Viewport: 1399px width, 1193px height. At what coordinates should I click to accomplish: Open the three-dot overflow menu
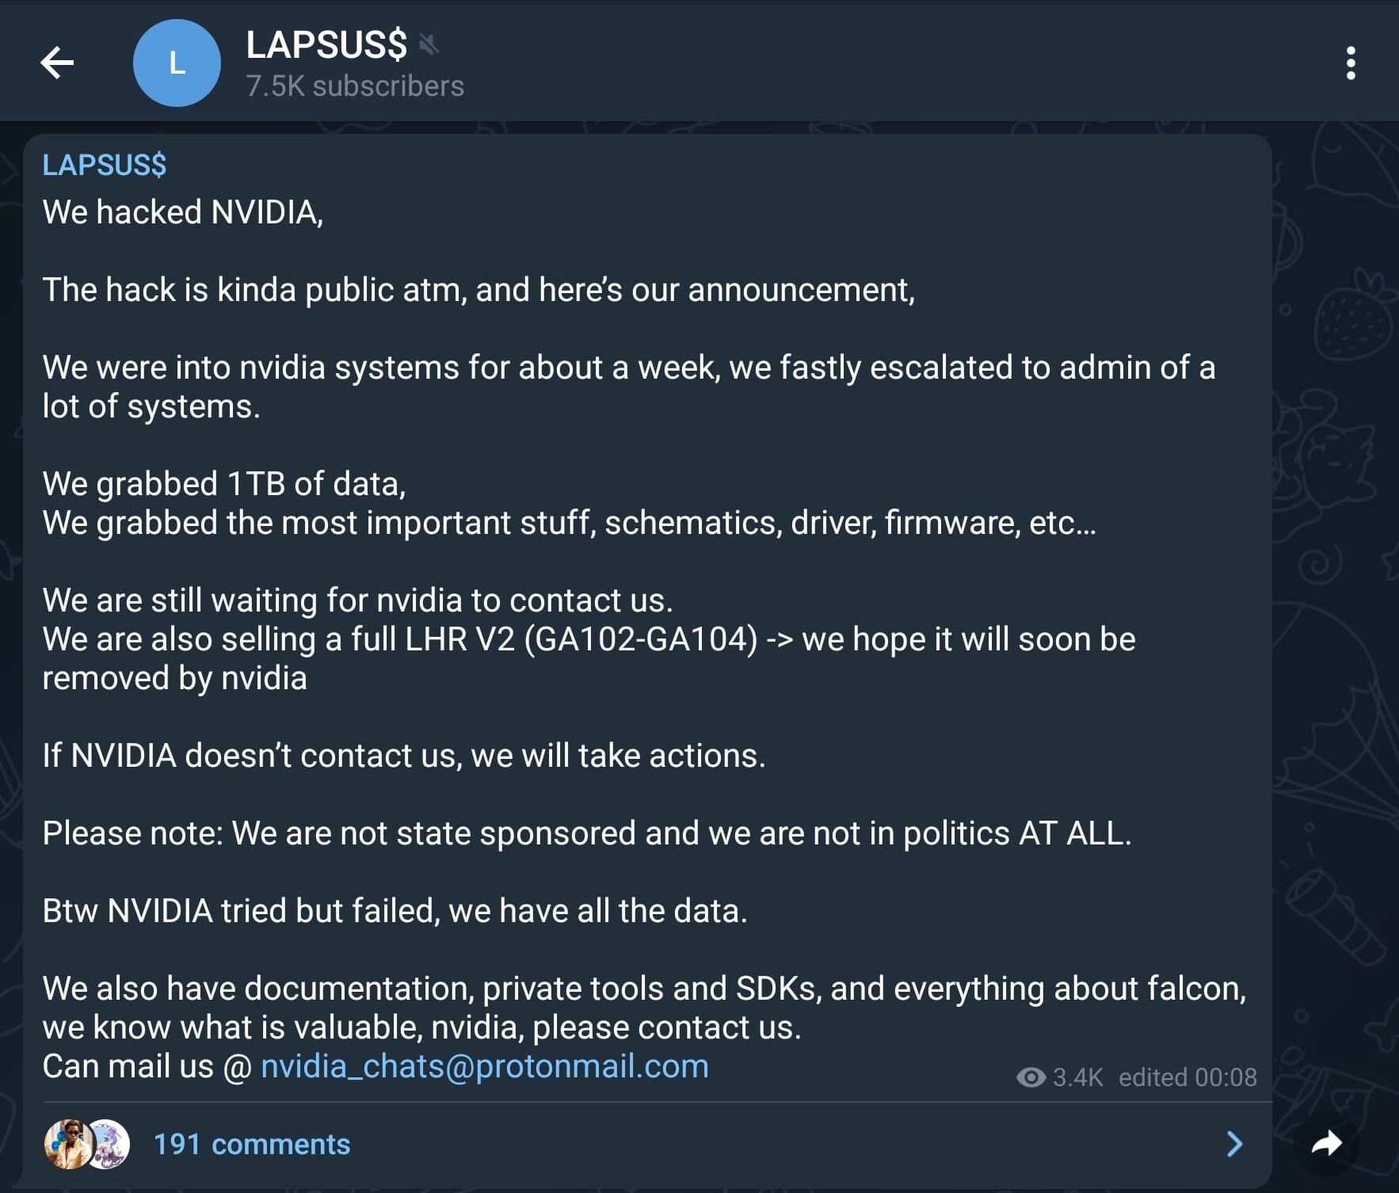point(1351,63)
